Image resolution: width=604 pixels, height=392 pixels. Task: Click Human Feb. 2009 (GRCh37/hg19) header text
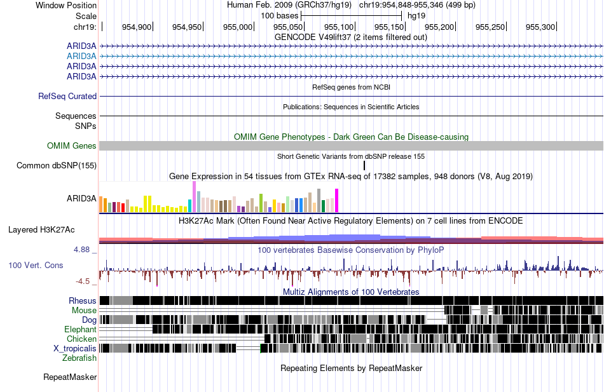(x=289, y=5)
